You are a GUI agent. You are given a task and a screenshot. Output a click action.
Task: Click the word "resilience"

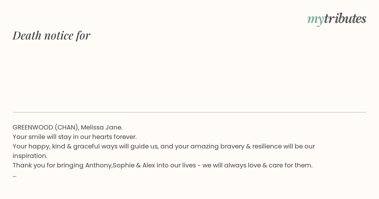[x=267, y=146]
